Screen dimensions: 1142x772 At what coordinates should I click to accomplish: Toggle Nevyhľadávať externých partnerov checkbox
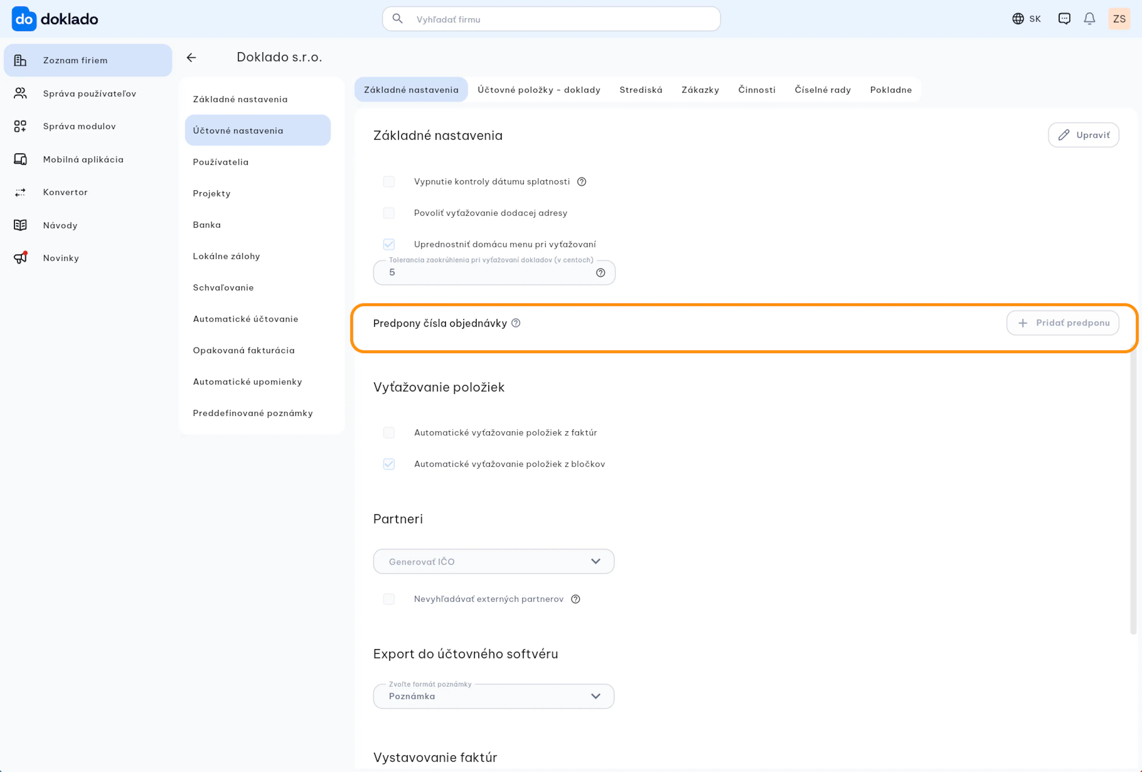pos(389,599)
